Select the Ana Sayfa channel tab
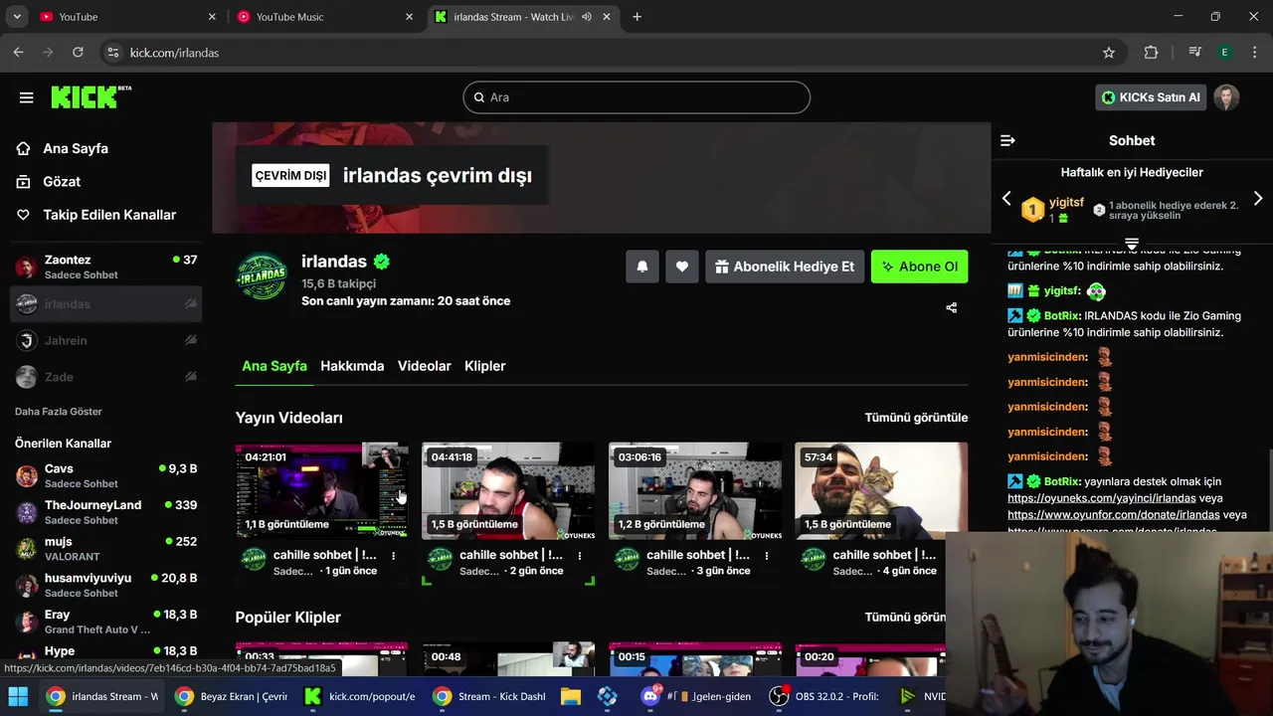The image size is (1273, 716). coord(274,366)
